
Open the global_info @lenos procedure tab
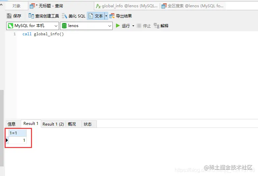coord(127,6)
